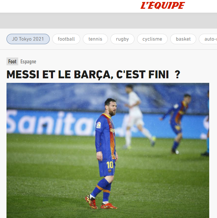Go to the tennis section
The height and width of the screenshot is (218, 217).
(x=95, y=39)
